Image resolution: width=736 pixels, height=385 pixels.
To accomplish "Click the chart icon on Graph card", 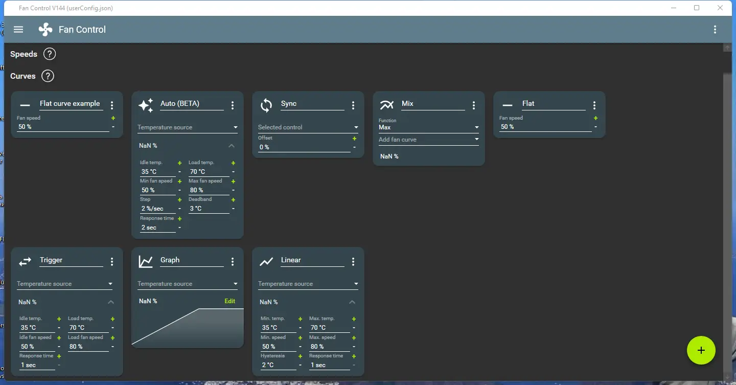I will [146, 262].
